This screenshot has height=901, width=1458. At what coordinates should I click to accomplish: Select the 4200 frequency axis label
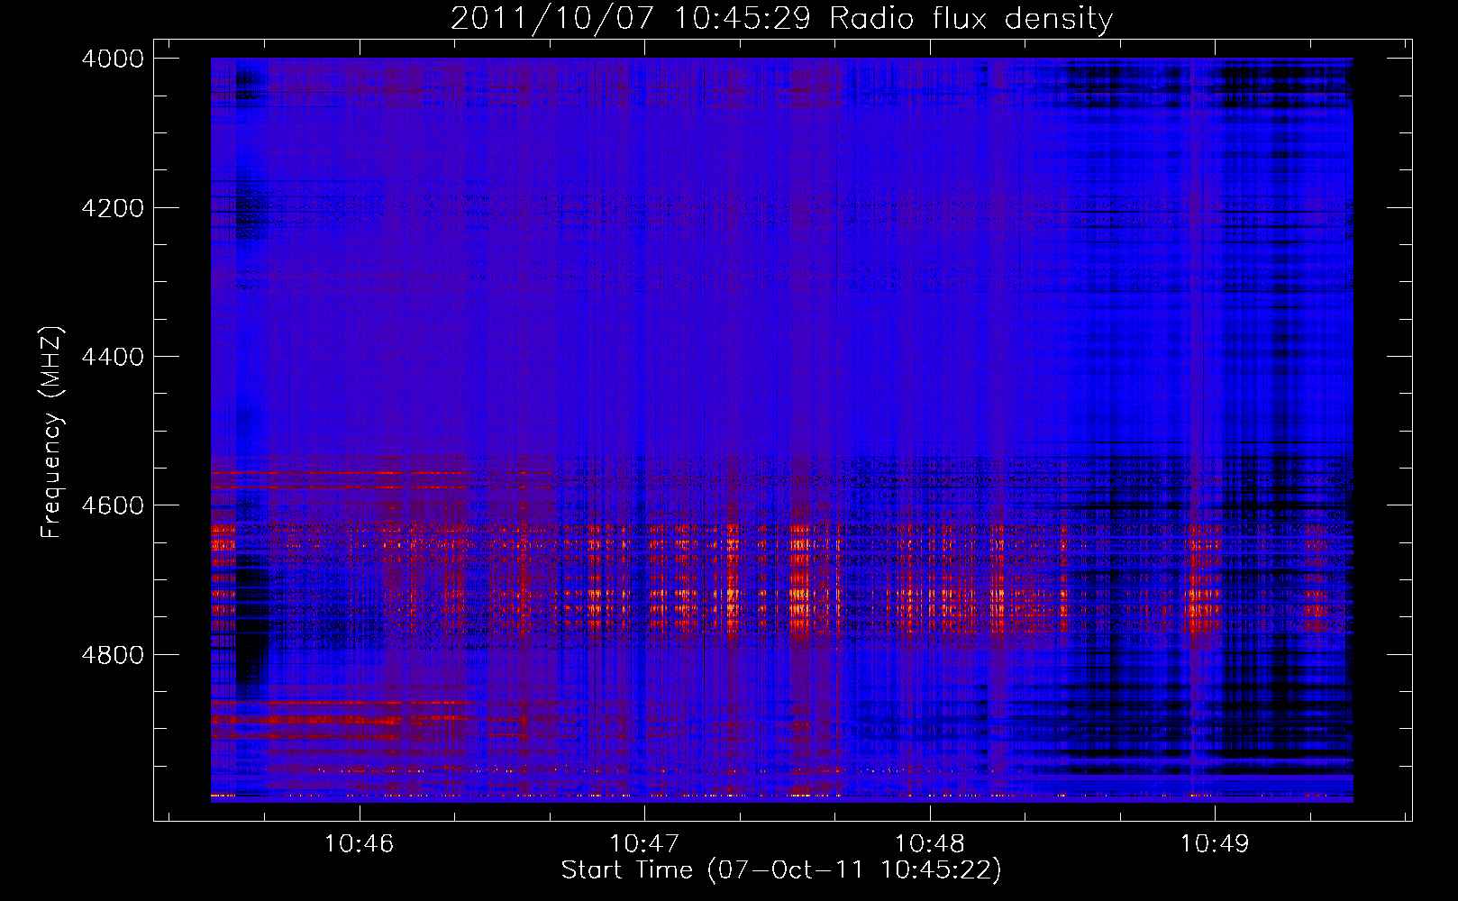(x=113, y=208)
